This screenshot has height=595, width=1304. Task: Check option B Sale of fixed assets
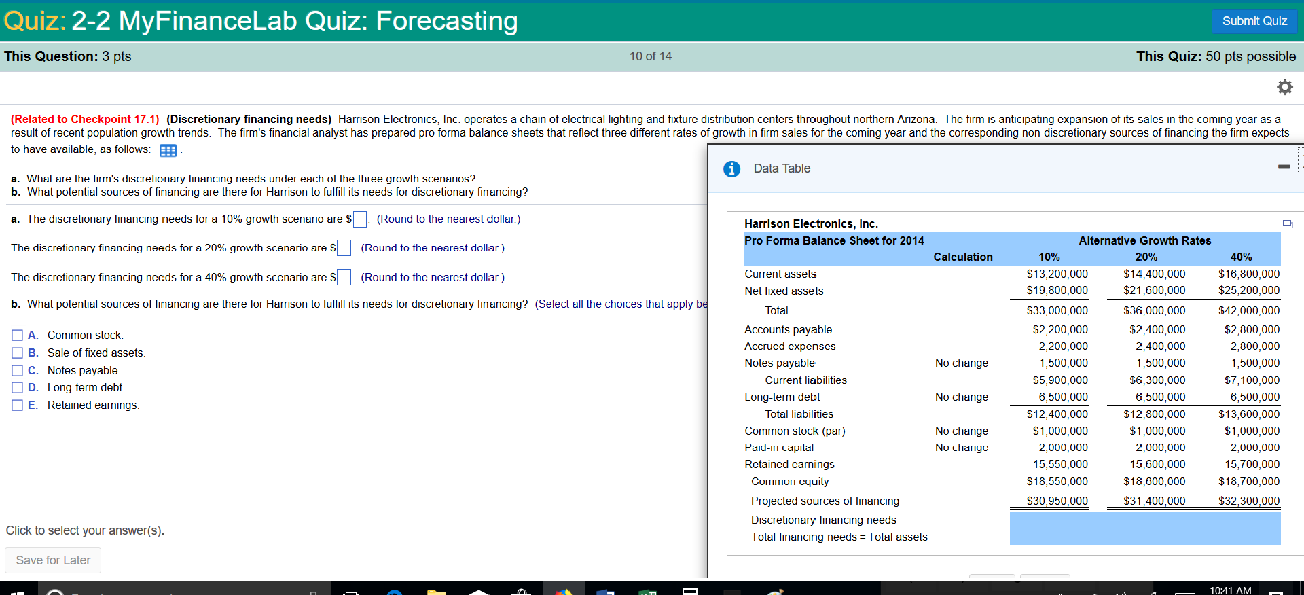[x=18, y=353]
